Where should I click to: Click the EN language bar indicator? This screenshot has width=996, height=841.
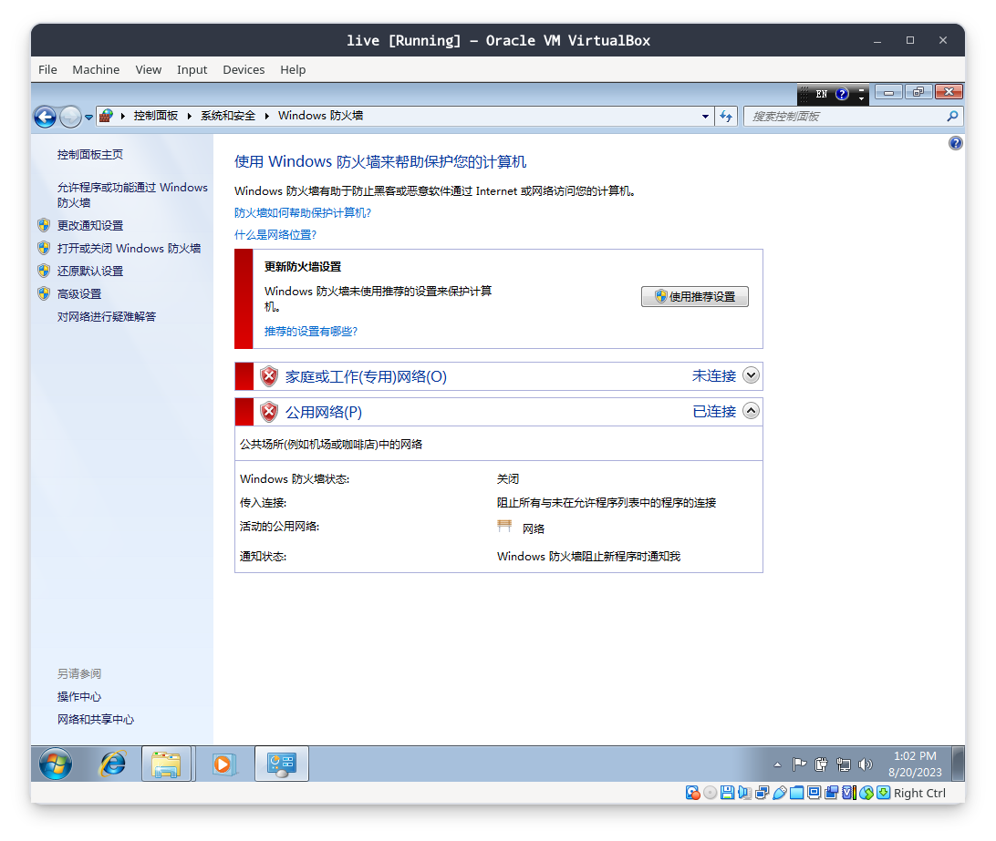(x=821, y=94)
